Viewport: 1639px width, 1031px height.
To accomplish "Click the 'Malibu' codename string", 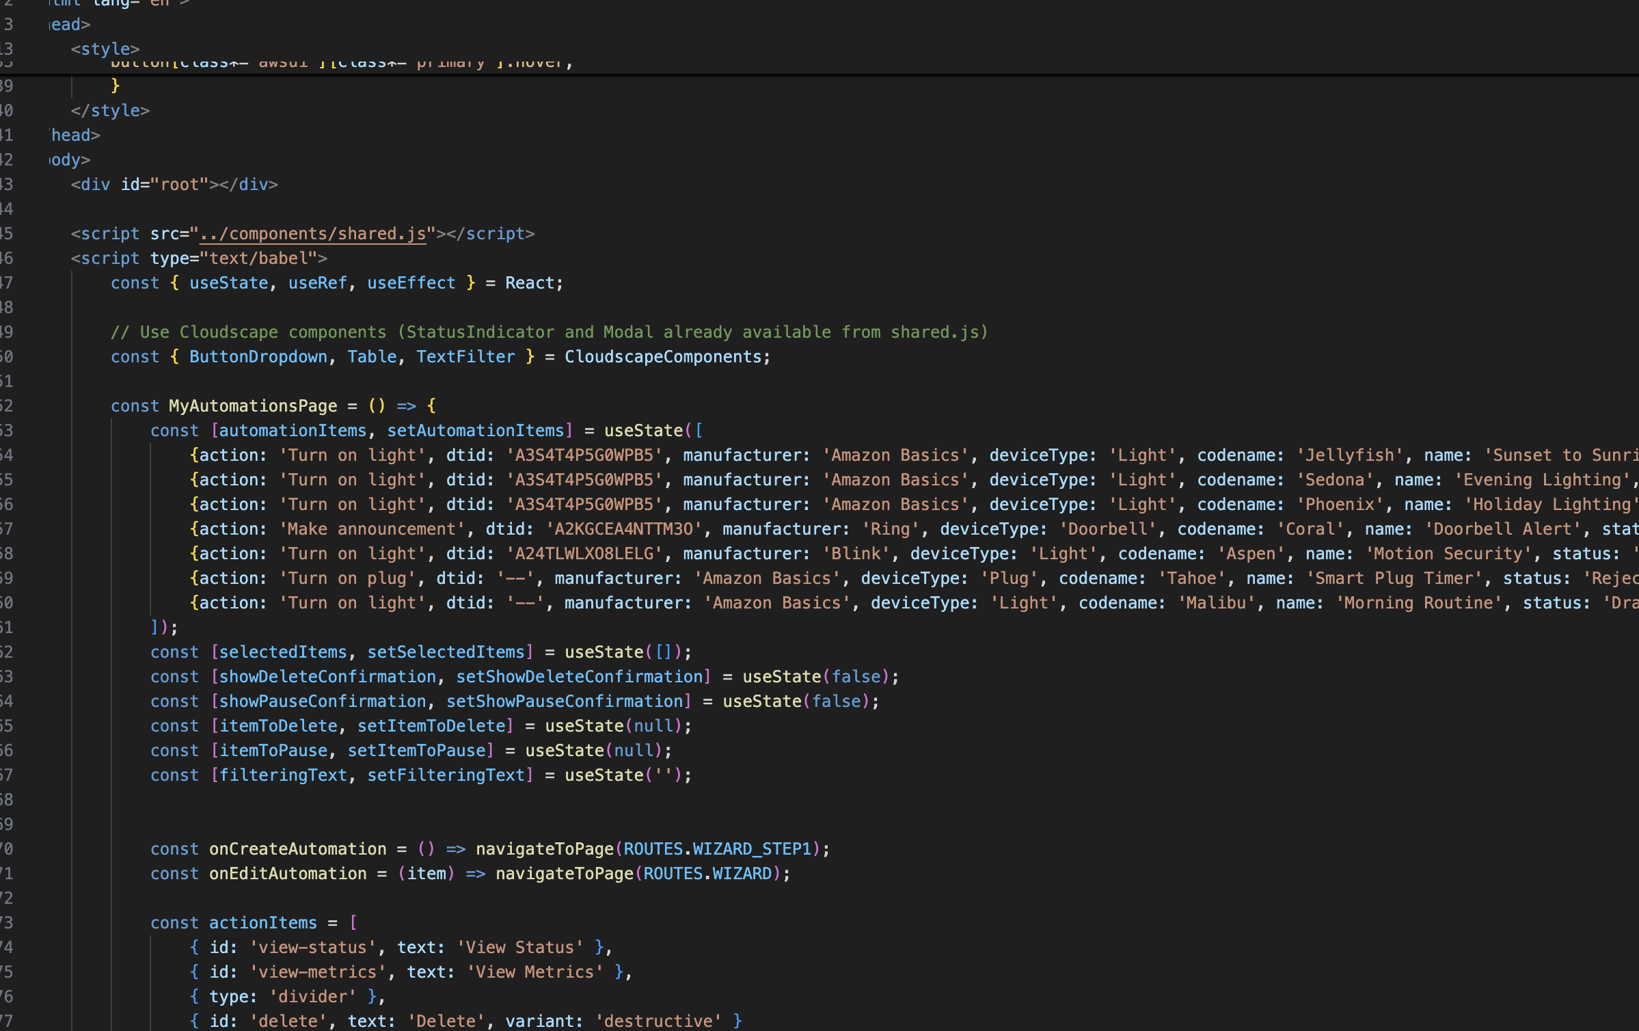I will pos(1216,603).
